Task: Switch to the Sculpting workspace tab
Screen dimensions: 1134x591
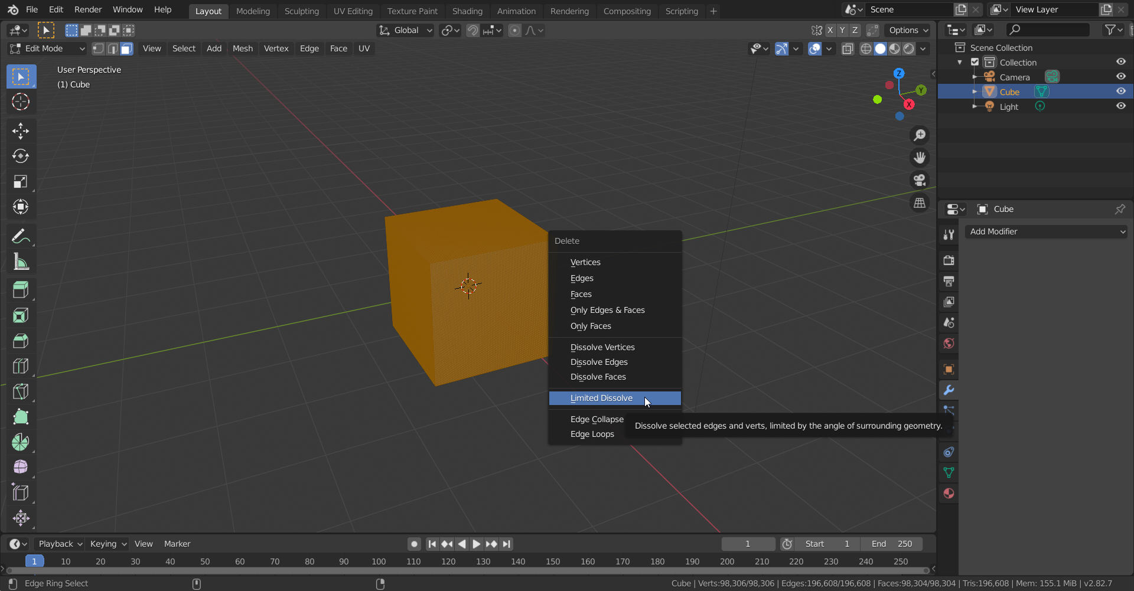Action: click(301, 11)
